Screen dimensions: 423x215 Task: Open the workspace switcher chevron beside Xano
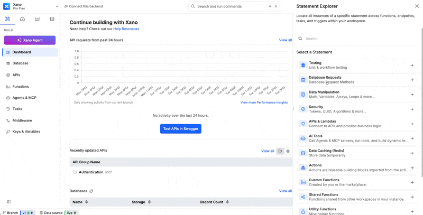(57, 6)
